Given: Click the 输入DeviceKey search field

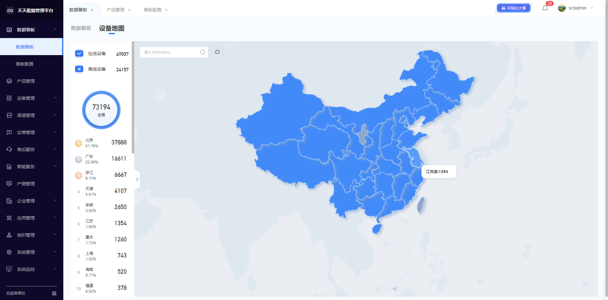Looking at the screenshot, I should (170, 52).
